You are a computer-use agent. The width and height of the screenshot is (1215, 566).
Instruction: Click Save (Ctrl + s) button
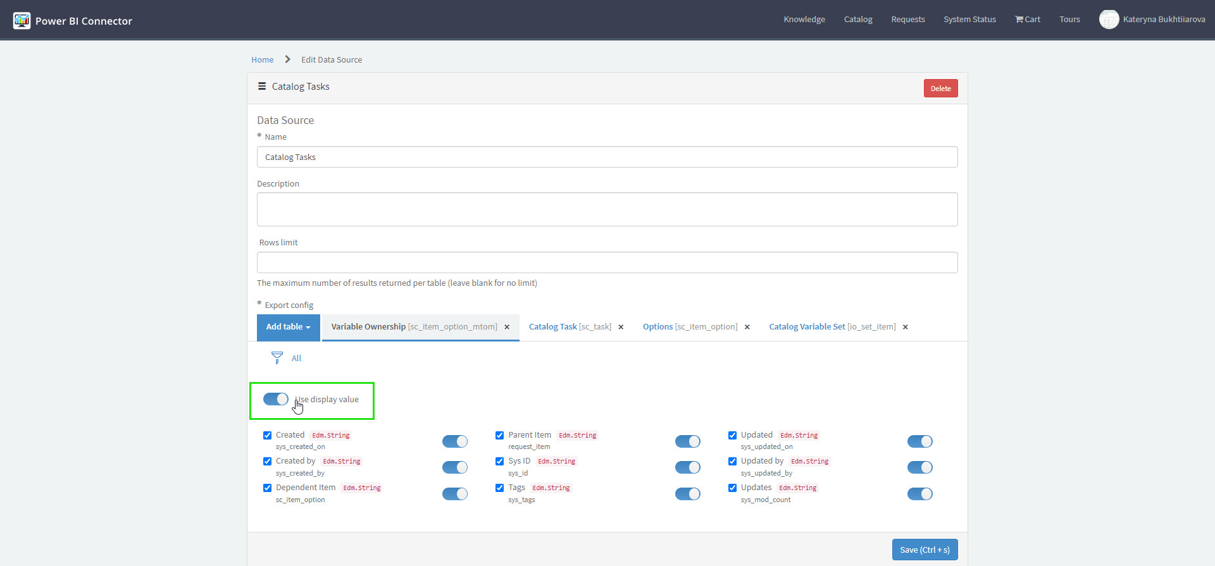[x=925, y=550]
